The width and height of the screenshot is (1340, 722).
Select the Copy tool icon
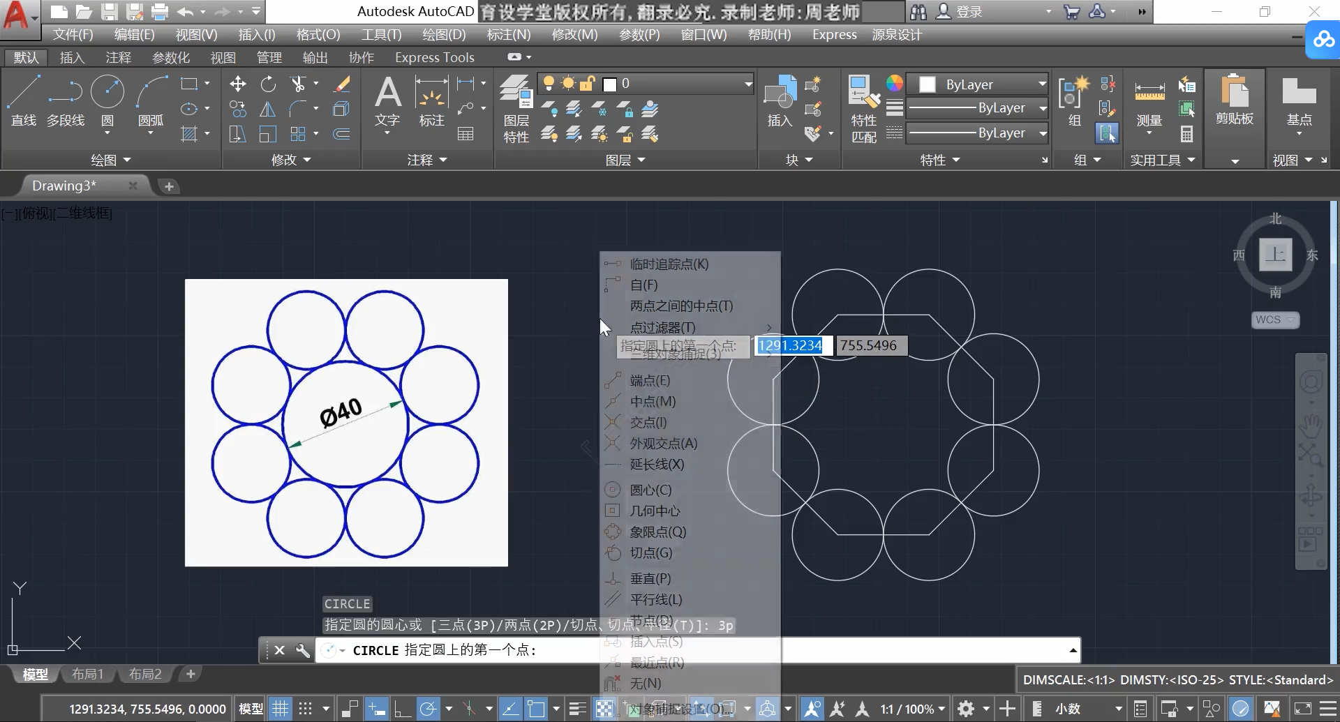[x=238, y=109]
